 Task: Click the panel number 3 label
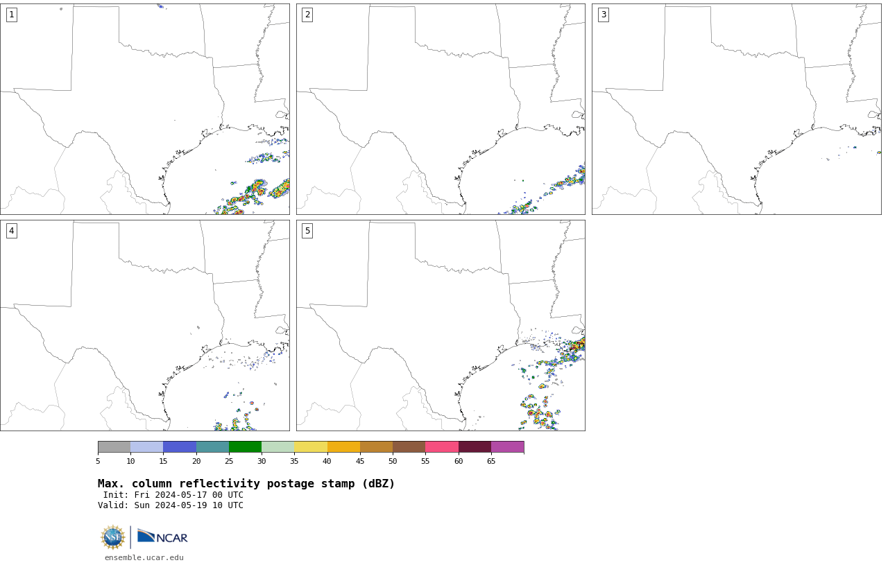[604, 15]
